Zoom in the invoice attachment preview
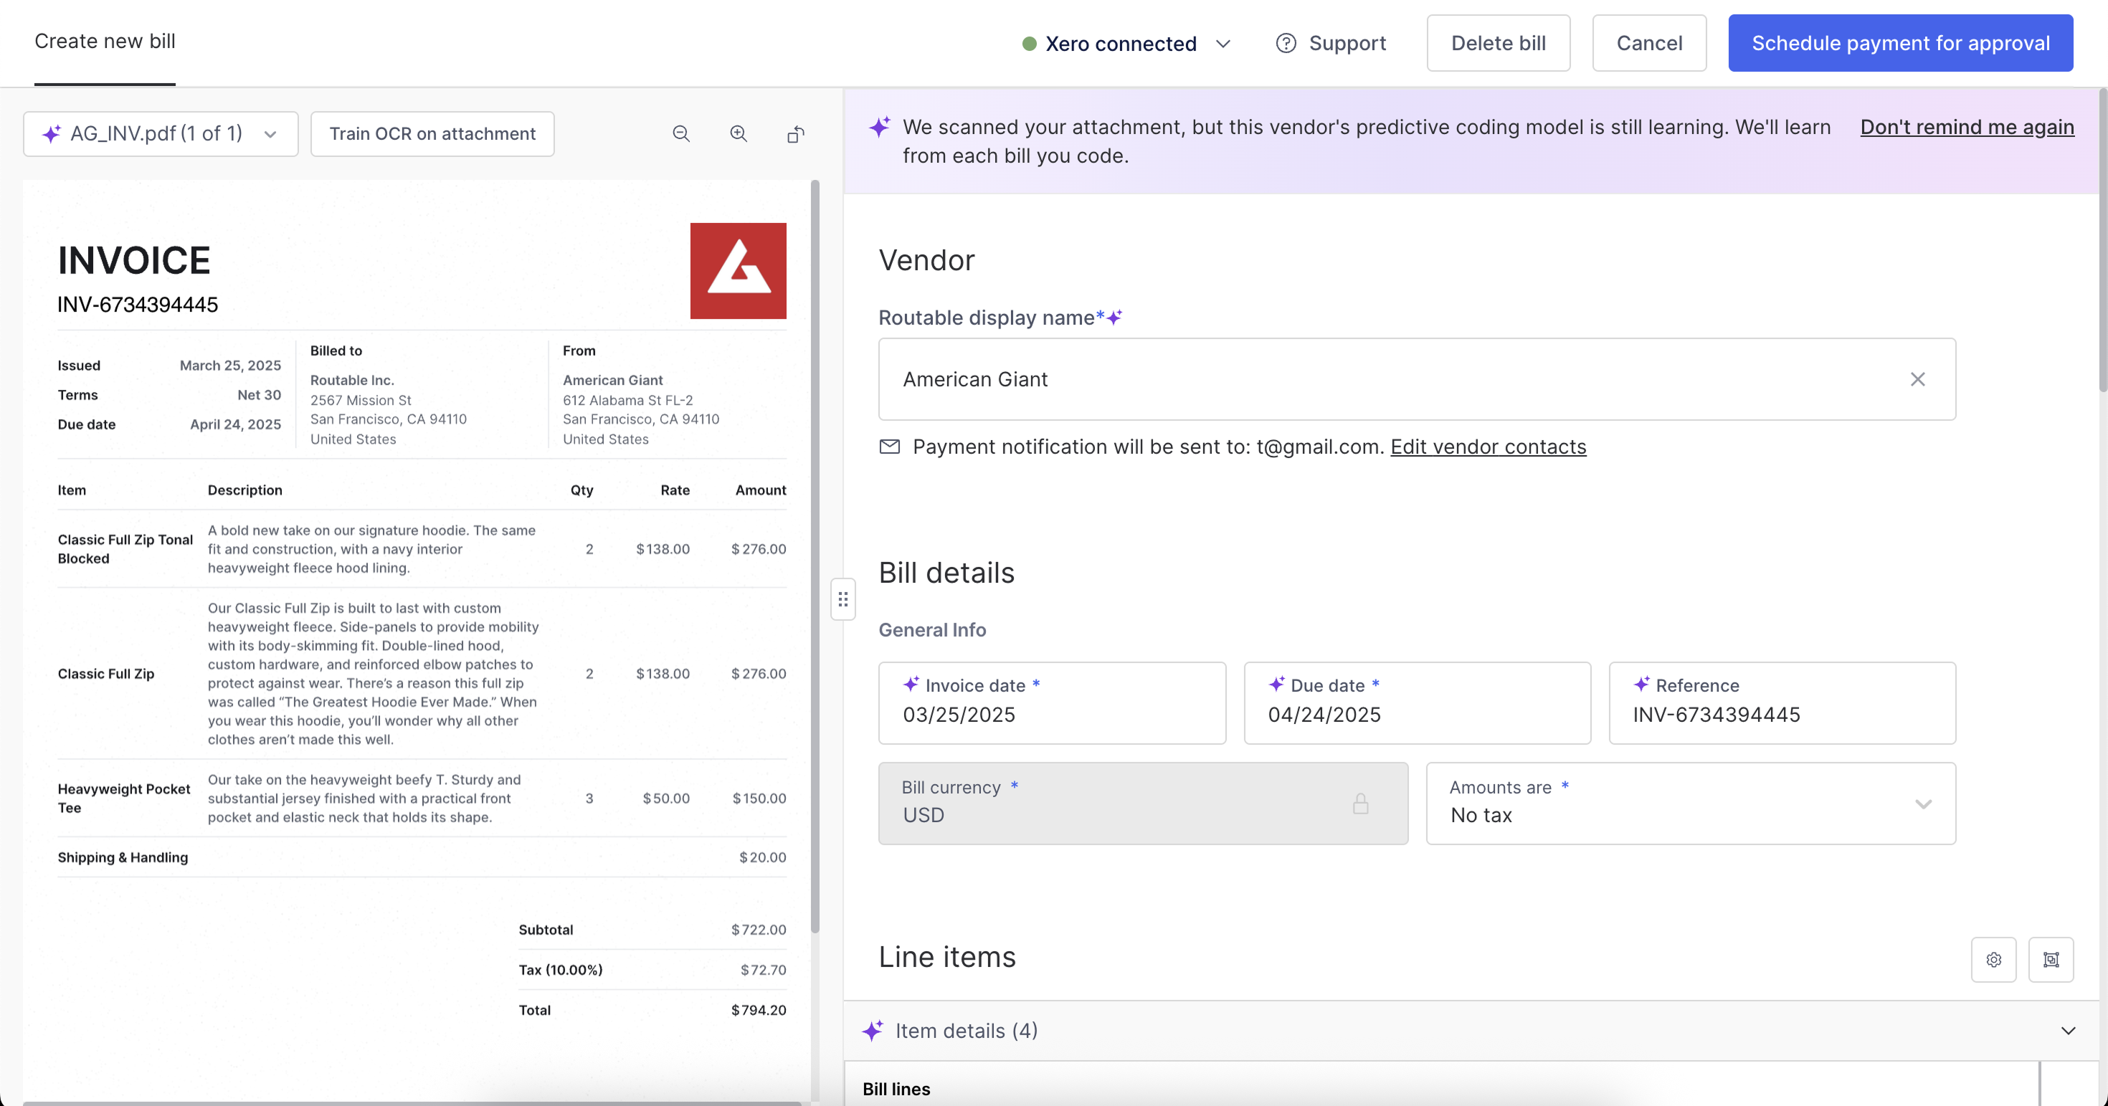Image resolution: width=2108 pixels, height=1106 pixels. pos(738,133)
